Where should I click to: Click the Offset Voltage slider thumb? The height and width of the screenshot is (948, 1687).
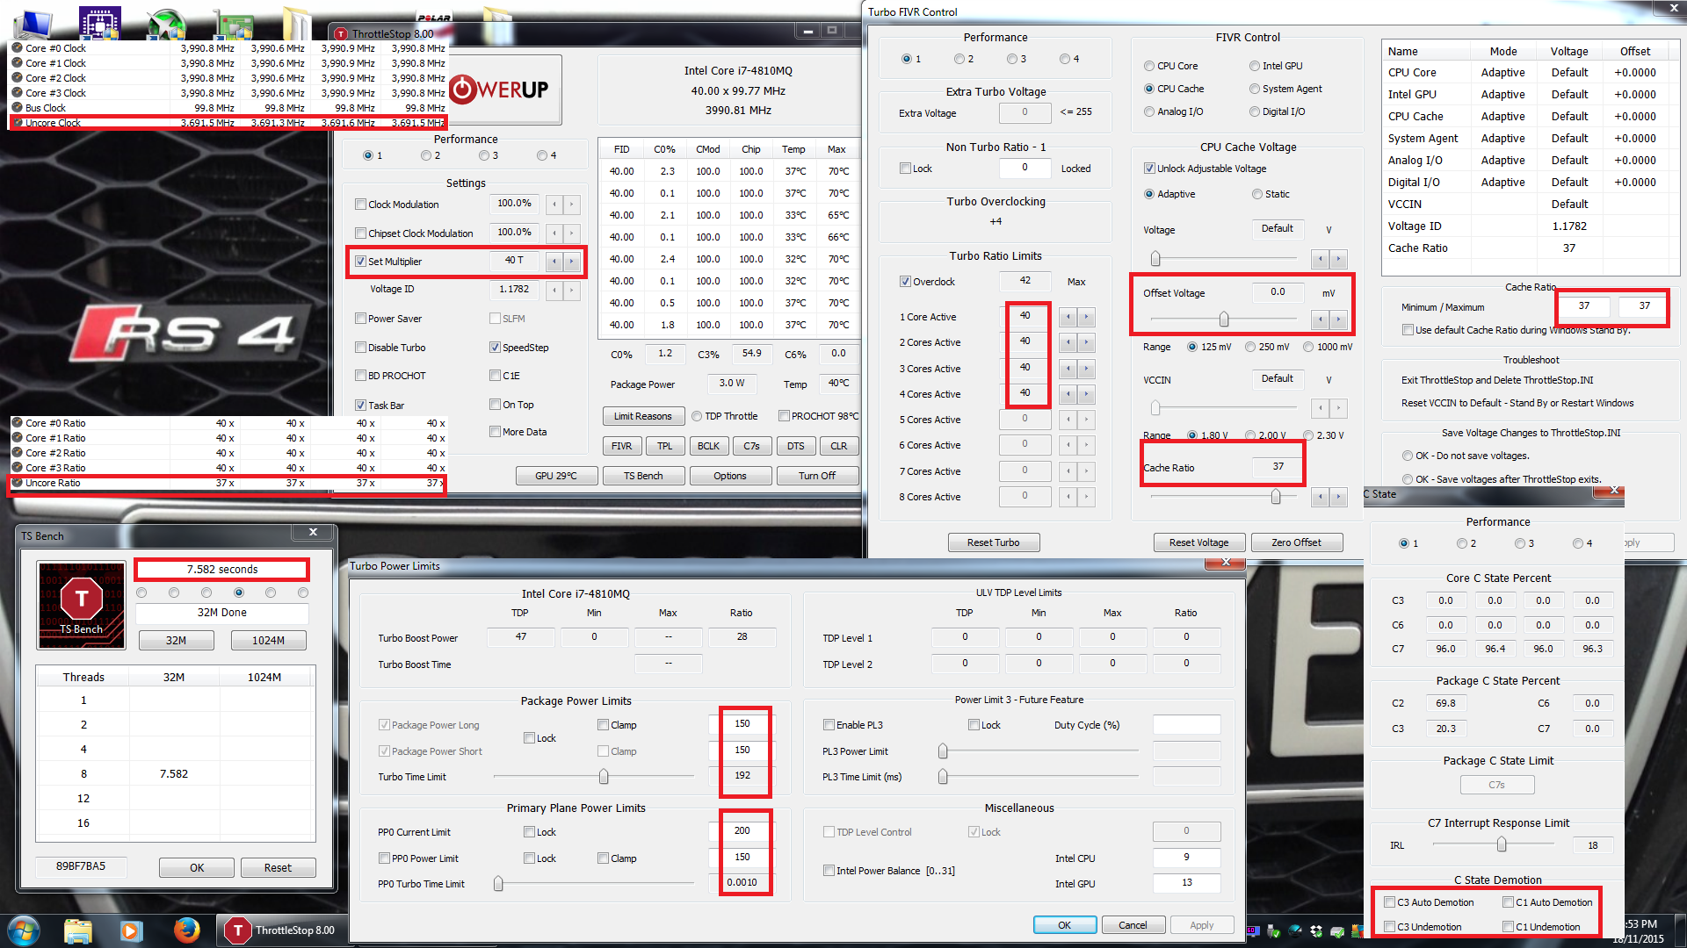pyautogui.click(x=1224, y=319)
